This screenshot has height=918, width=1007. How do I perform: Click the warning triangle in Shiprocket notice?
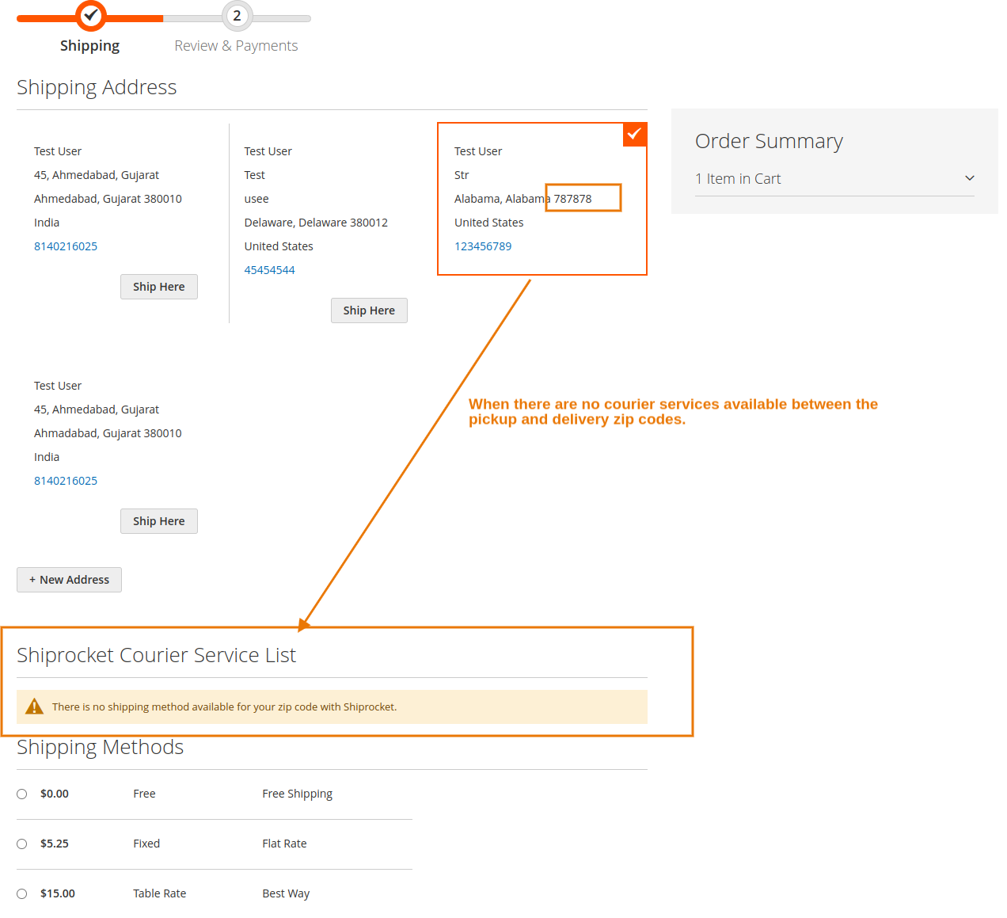(35, 706)
